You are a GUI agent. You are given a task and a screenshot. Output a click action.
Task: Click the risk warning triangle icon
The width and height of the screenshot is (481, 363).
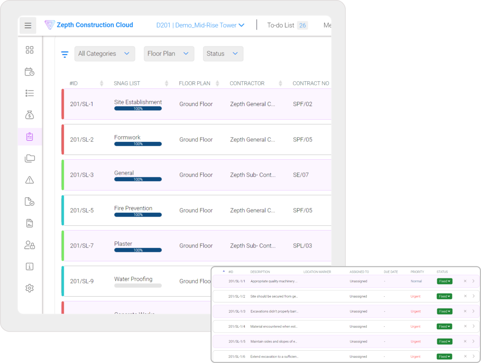(30, 180)
